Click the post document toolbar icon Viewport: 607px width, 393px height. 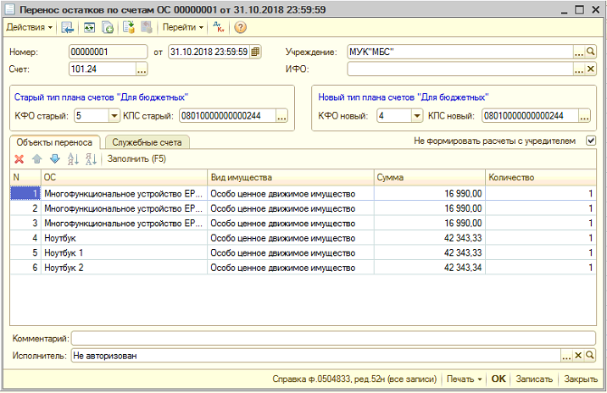tap(129, 27)
